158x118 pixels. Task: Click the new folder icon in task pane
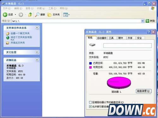click(8, 34)
